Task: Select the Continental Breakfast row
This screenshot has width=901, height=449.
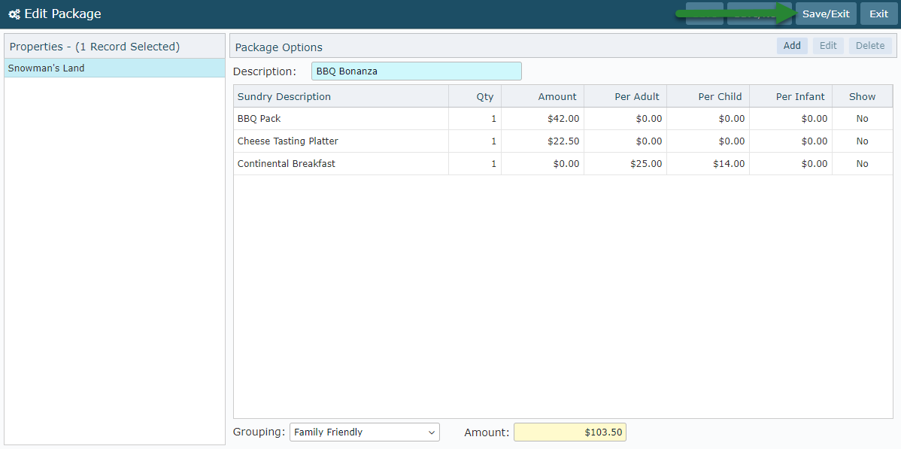Action: point(563,164)
